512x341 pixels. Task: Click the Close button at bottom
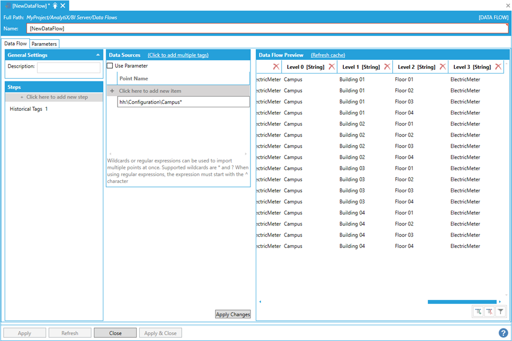coord(115,333)
